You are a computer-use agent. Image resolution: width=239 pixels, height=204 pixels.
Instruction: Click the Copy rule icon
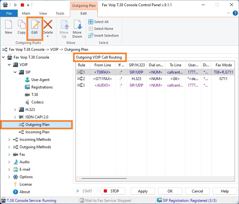21,24
